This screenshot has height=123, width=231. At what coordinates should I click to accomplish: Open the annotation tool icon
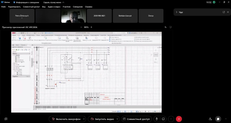tap(165, 27)
